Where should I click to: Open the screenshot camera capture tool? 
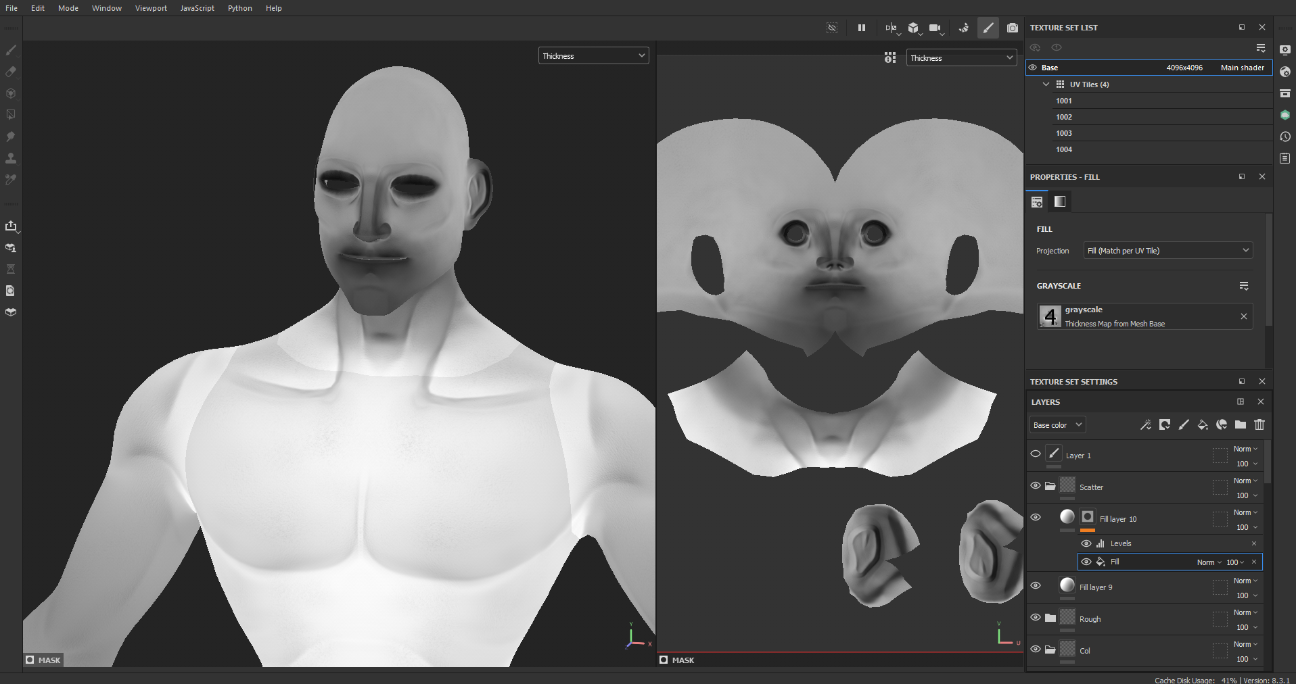(1012, 28)
